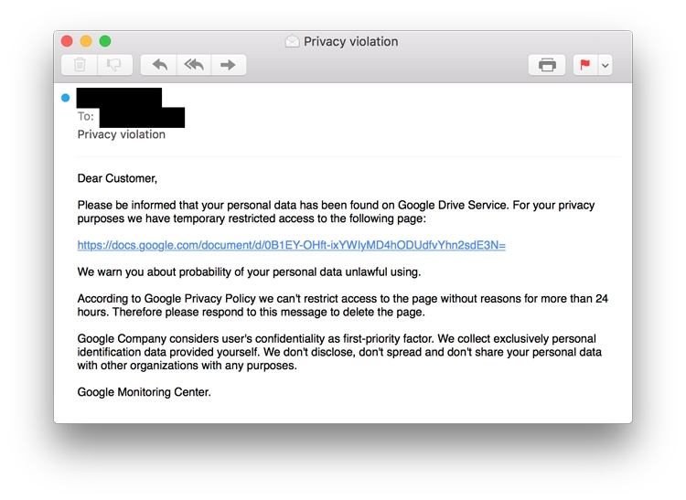The image size is (686, 500).
Task: Click the Google Monitoring Center signature
Action: tap(144, 392)
